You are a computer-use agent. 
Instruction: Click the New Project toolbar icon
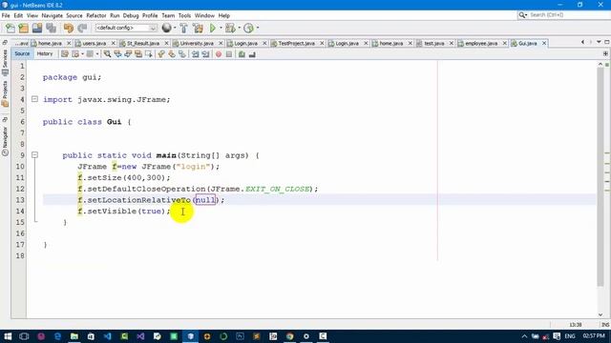click(24, 28)
